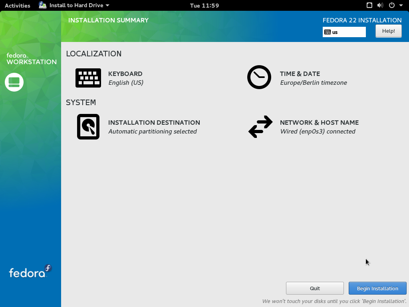Select the Network & Host Name arrows icon
409x307 pixels.
pos(260,127)
